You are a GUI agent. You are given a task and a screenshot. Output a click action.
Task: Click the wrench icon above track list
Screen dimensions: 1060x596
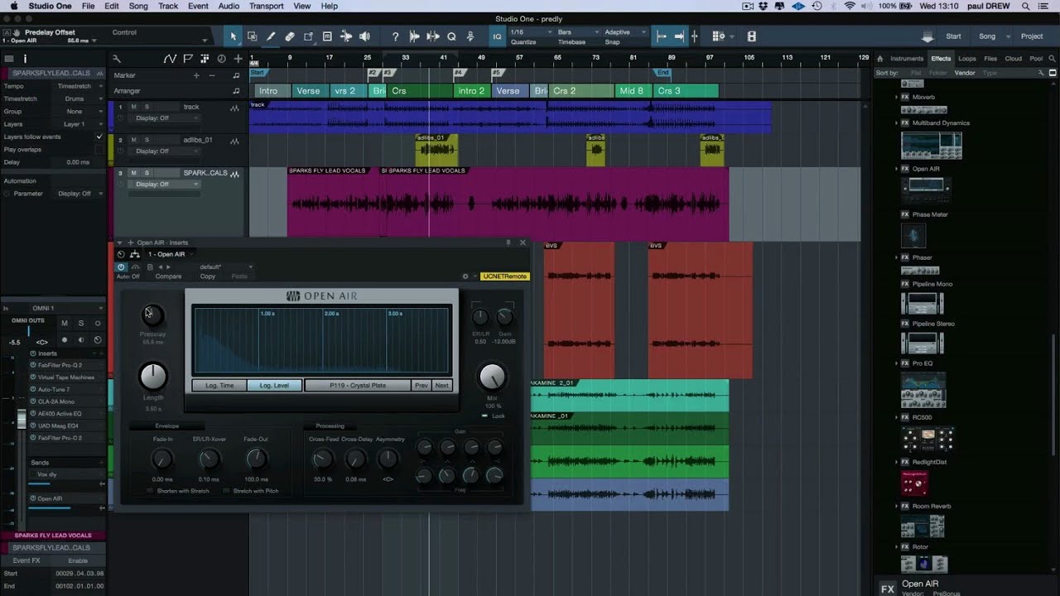[x=117, y=59]
